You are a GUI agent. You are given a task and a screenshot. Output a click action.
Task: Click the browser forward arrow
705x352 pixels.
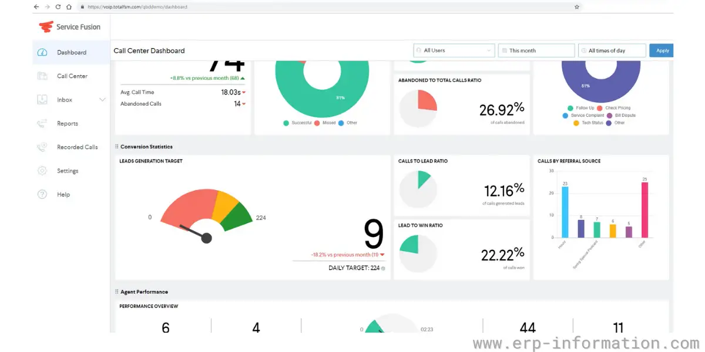pos(47,7)
